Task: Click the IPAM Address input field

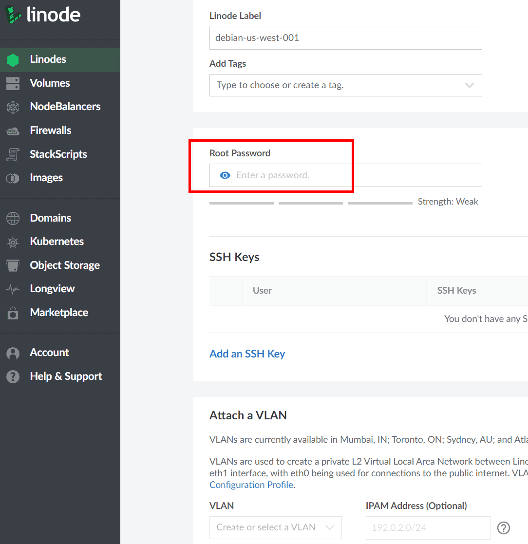Action: point(428,527)
